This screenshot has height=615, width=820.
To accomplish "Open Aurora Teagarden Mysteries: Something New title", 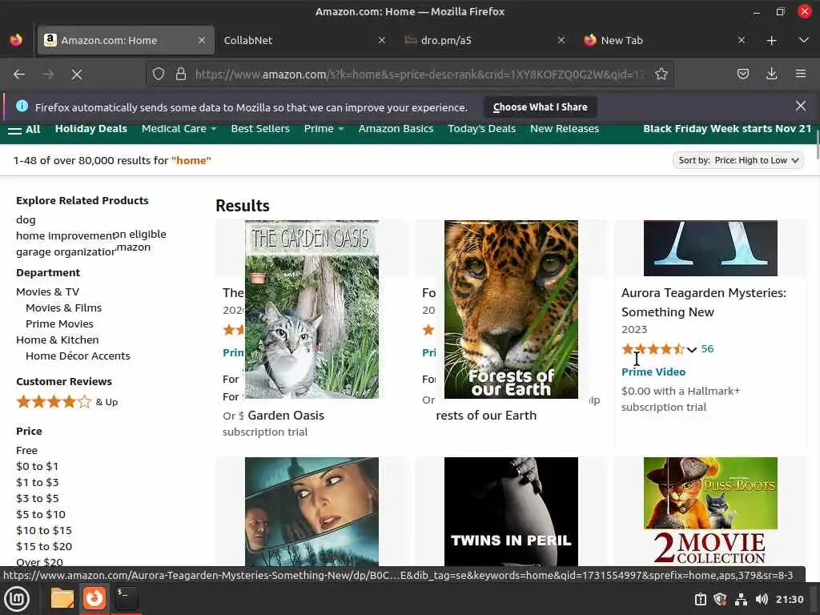I will pos(703,302).
